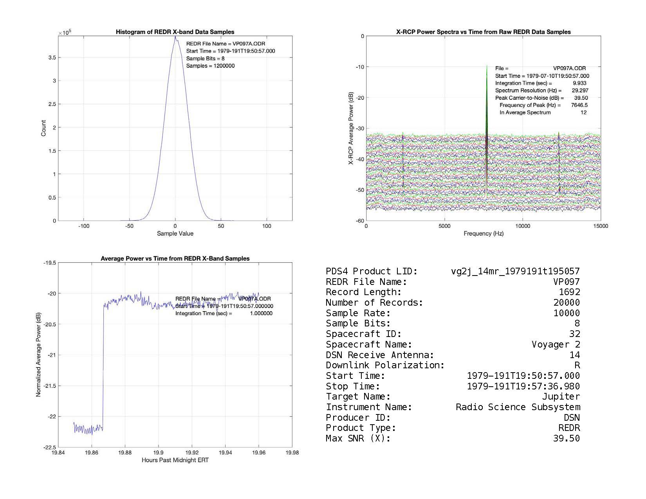Click the 'Sample Value' x-axis label
This screenshot has width=646, height=499.
[x=175, y=234]
